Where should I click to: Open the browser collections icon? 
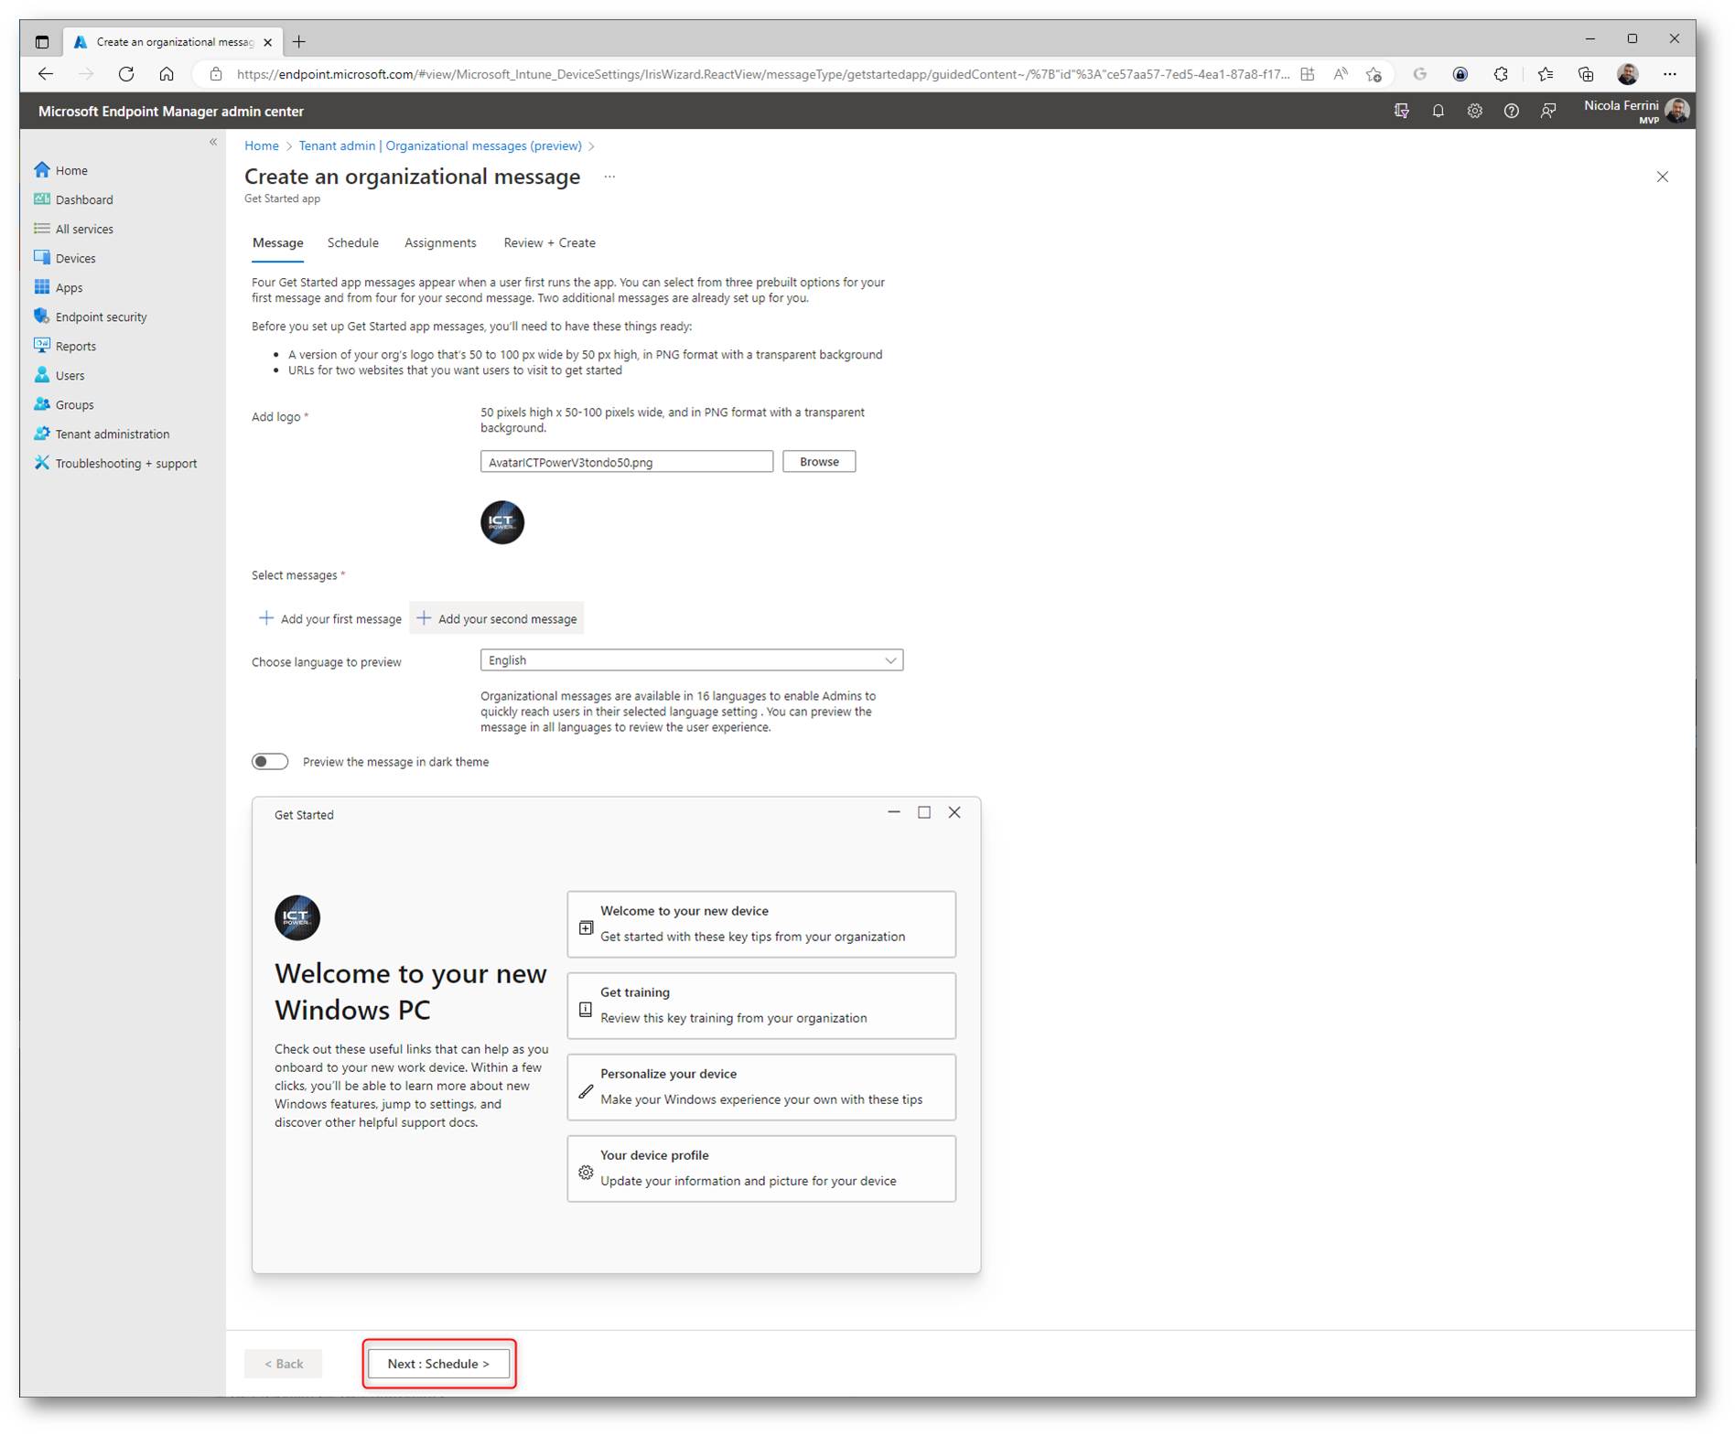coord(1586,74)
